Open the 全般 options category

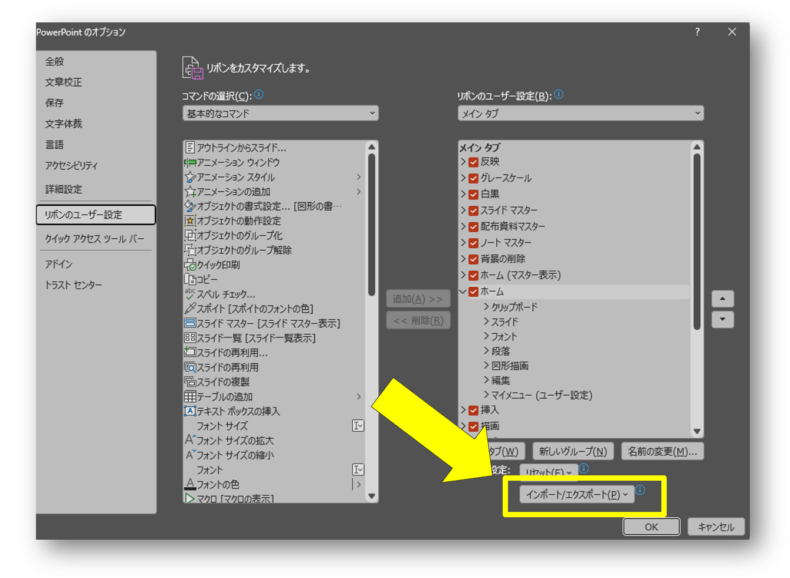[x=54, y=61]
